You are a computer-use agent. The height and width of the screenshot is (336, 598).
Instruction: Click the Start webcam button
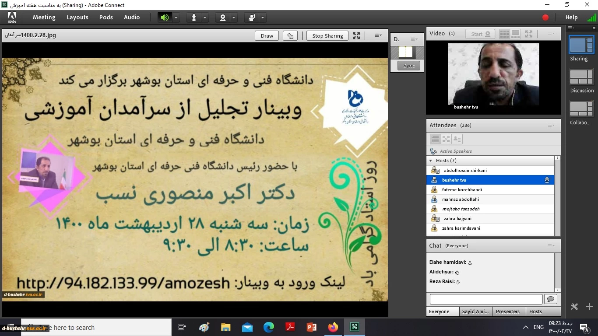[480, 34]
